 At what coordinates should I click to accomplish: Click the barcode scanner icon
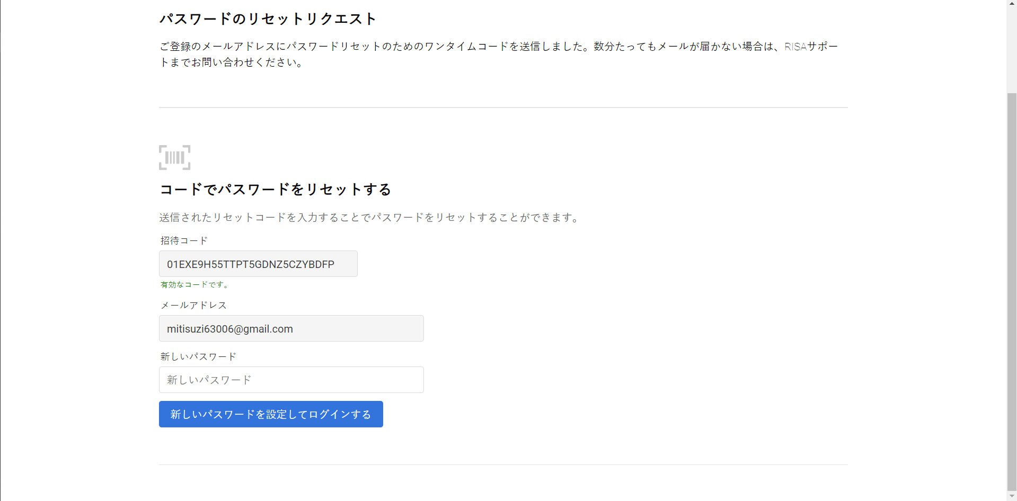pyautogui.click(x=174, y=157)
